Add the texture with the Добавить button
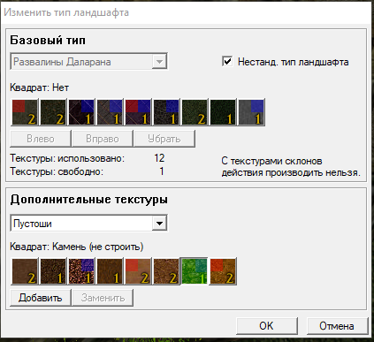The width and height of the screenshot is (374, 342). (x=41, y=298)
